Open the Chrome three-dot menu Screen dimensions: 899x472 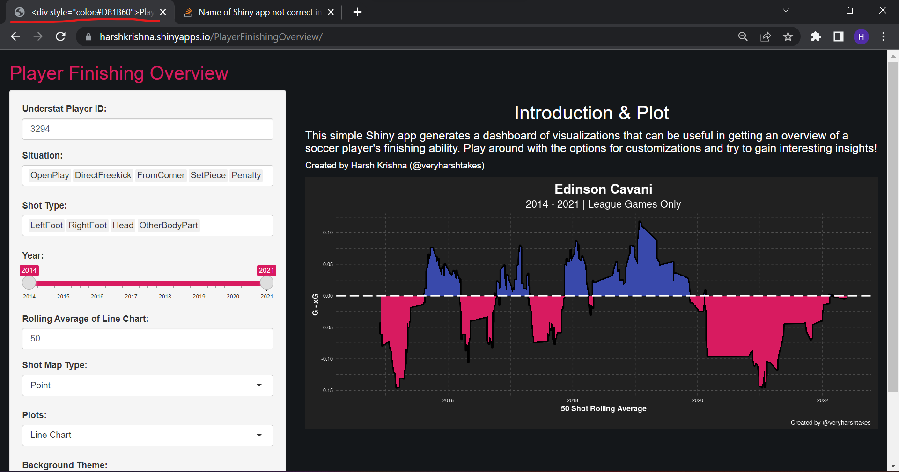click(x=884, y=36)
